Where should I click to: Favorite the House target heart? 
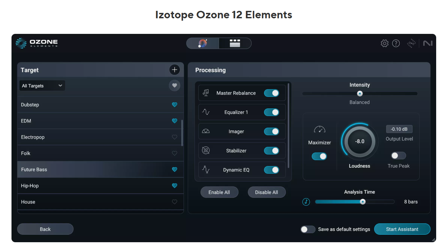coord(174,202)
